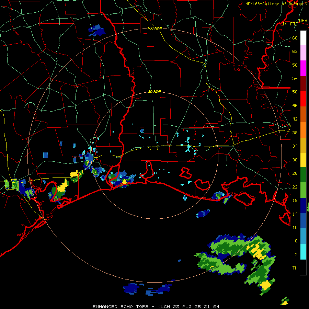
Task: Pick the bright yellow legend color band
Action: coord(303,160)
